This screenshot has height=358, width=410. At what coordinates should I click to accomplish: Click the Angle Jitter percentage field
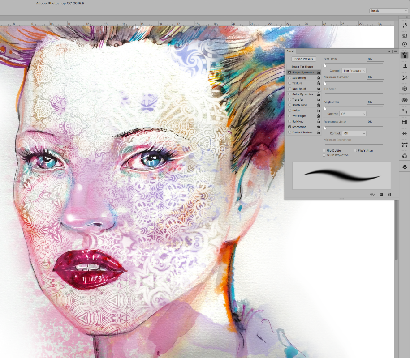(375, 102)
